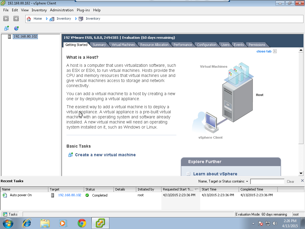Launch Google Chrome from the taskbar
The image size is (305, 229).
click(81, 223)
